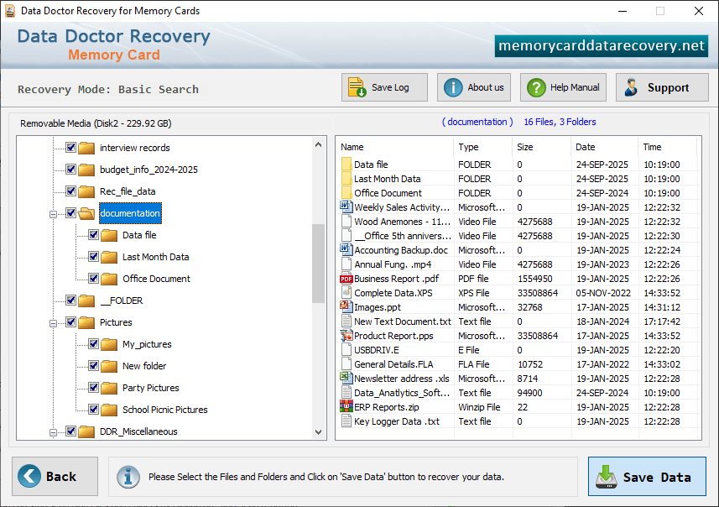Image resolution: width=719 pixels, height=507 pixels.
Task: Toggle the documentation folder checkbox
Action: (x=70, y=213)
